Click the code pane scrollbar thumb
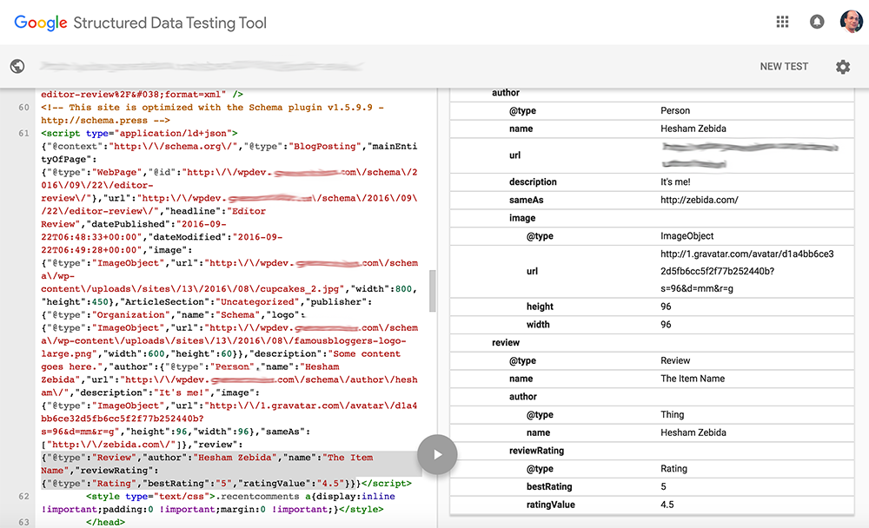Image resolution: width=869 pixels, height=528 pixels. (432, 291)
